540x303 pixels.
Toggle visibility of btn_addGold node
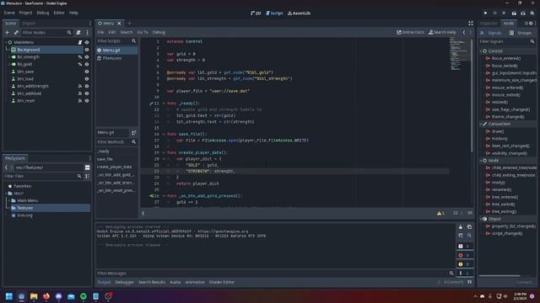point(87,93)
